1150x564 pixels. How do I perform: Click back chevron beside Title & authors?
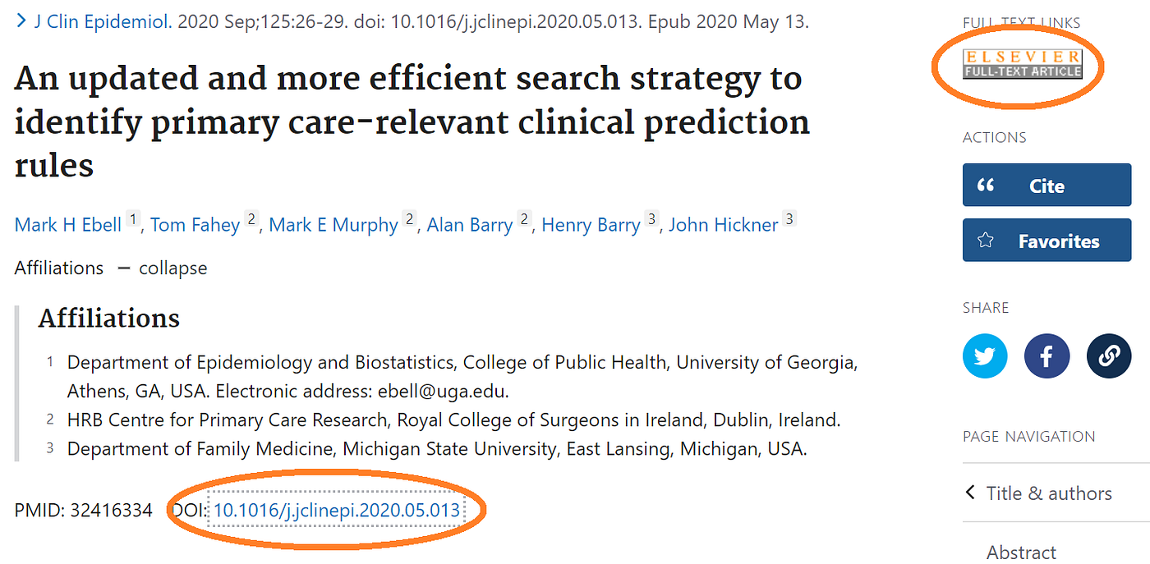(971, 493)
